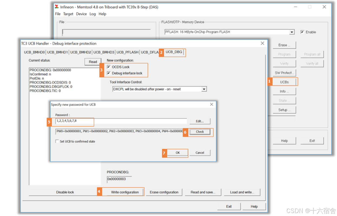Expand the Tool Interface Control dropdown
337x216 pixels.
[x=204, y=89]
